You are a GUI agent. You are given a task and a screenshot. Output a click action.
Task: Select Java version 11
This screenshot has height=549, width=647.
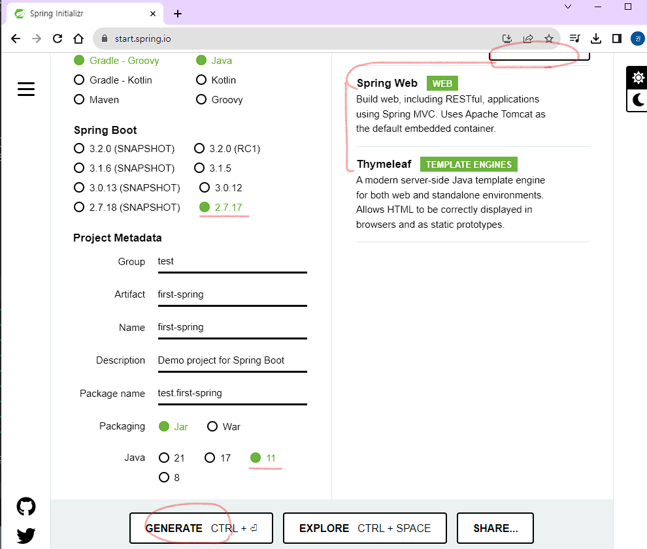[263, 458]
